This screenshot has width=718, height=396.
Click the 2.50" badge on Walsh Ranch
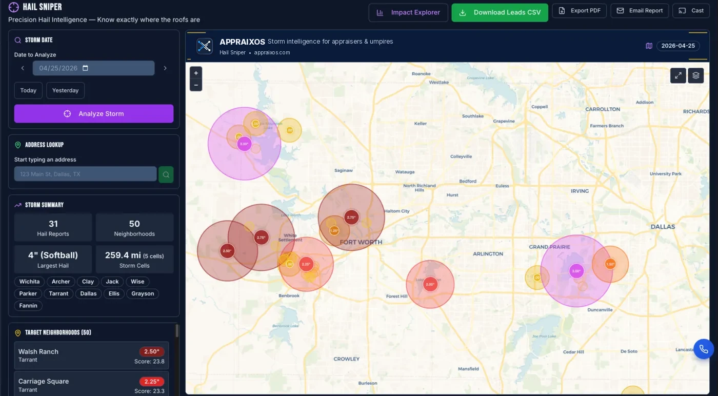point(152,352)
